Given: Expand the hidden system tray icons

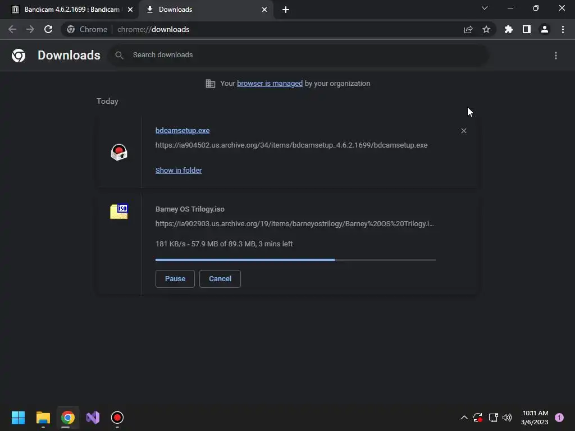Looking at the screenshot, I should [464, 418].
